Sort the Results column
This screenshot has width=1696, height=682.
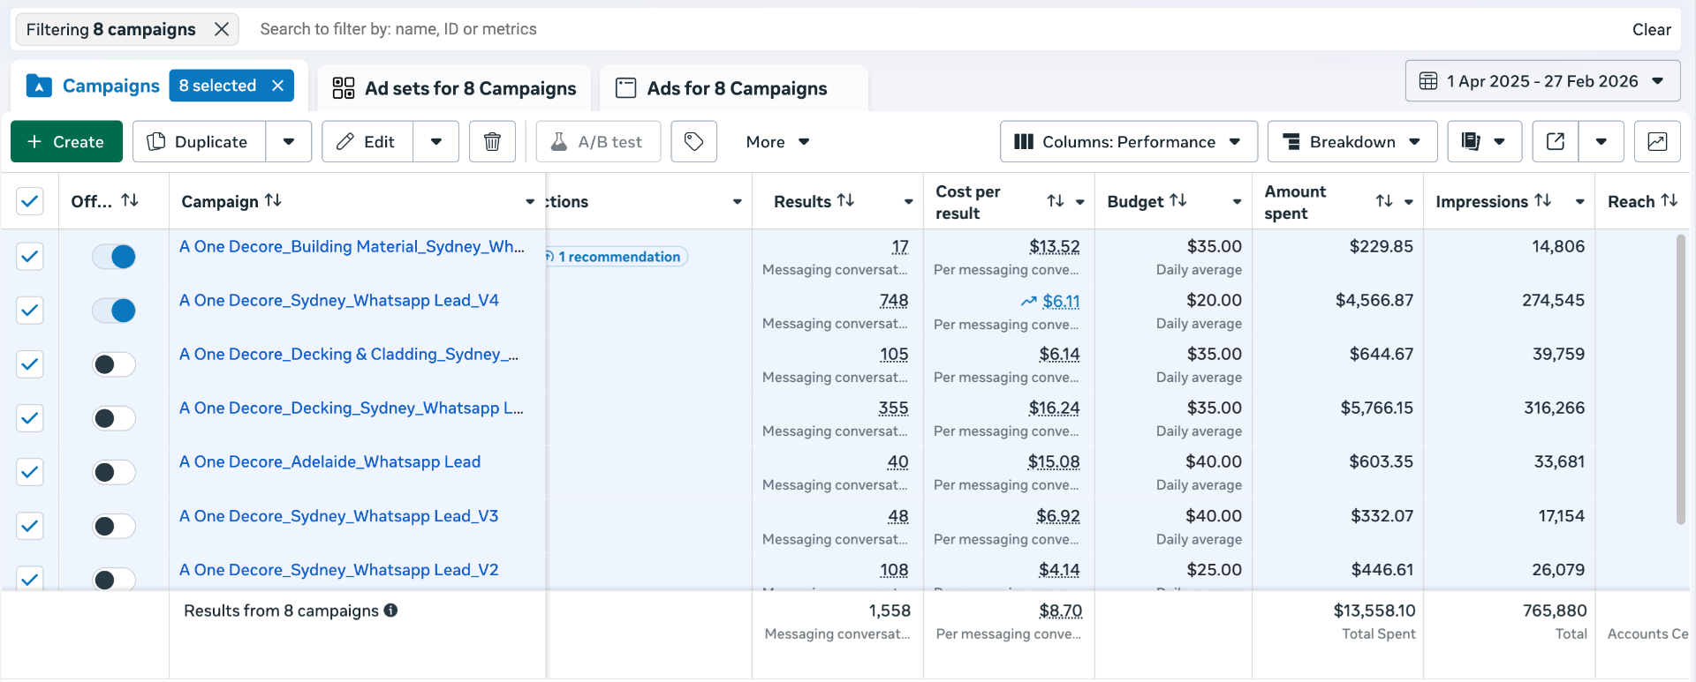pyautogui.click(x=846, y=201)
